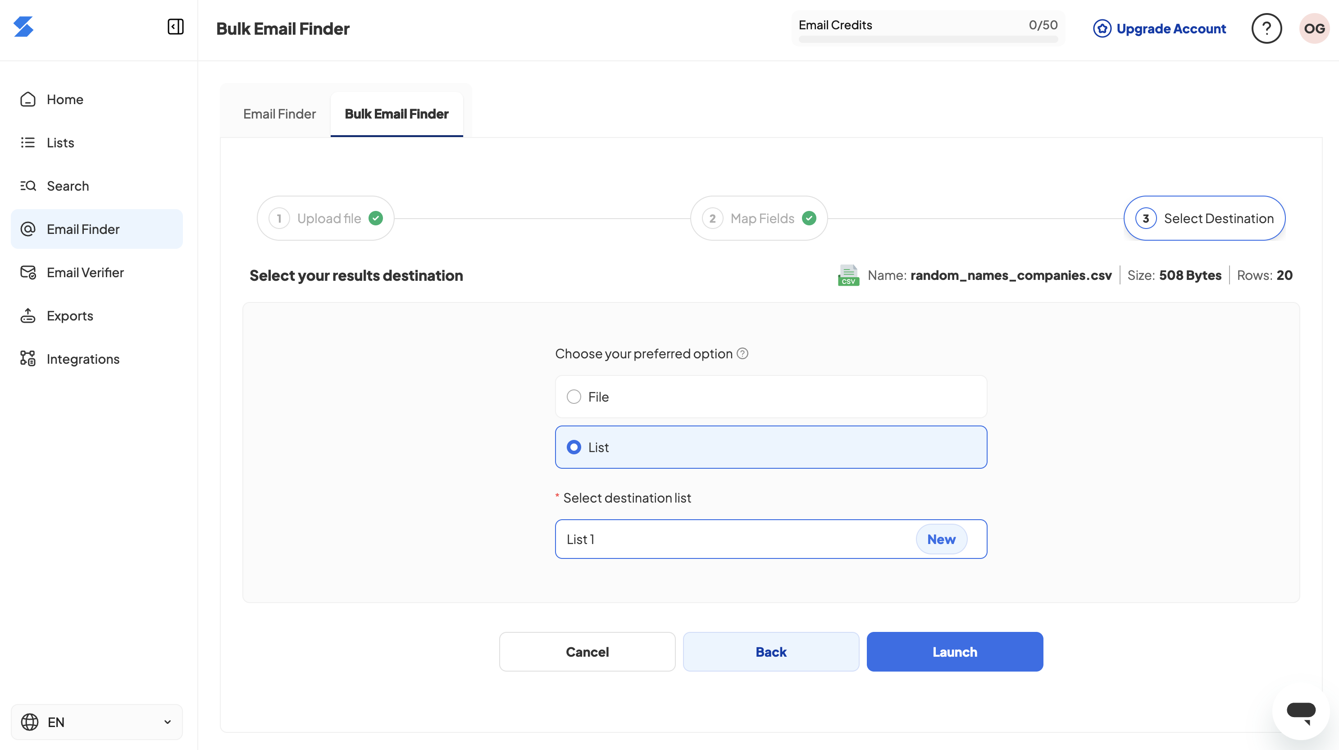This screenshot has width=1339, height=750.
Task: Open Integrations in the sidebar
Action: [97, 359]
